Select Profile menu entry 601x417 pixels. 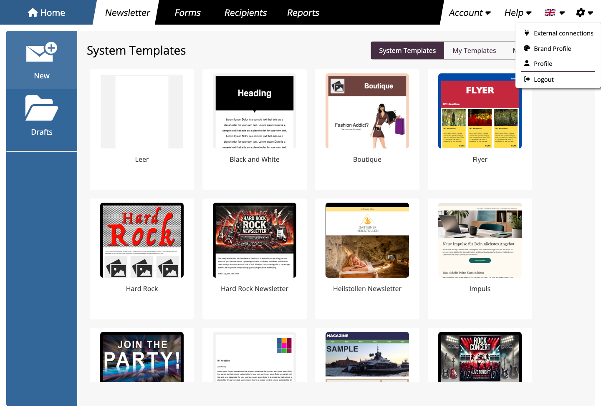click(x=558, y=63)
